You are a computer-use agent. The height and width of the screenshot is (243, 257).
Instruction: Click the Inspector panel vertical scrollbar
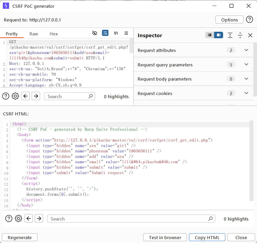[255, 70]
